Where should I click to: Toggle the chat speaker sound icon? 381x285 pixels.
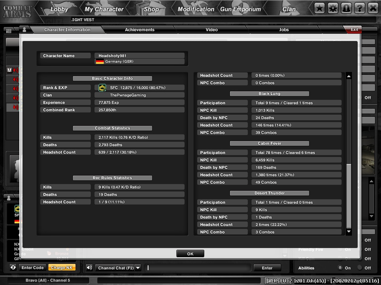click(x=89, y=268)
